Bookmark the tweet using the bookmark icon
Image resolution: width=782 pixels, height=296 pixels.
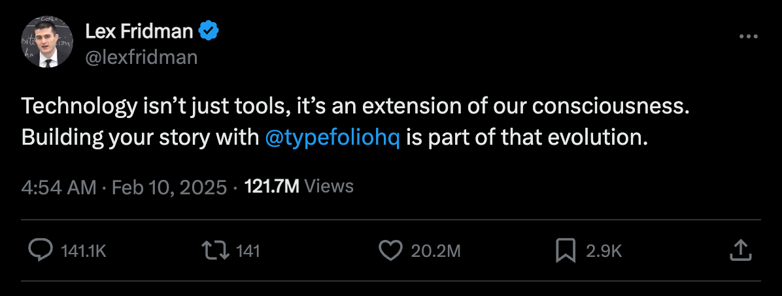(x=566, y=250)
